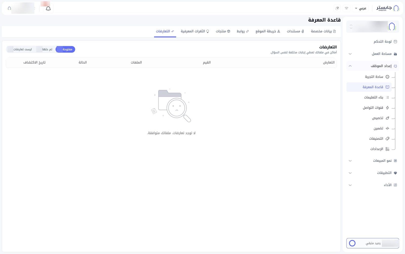
Task: Switch to the الثغرات المعرفية tab
Action: (x=195, y=31)
